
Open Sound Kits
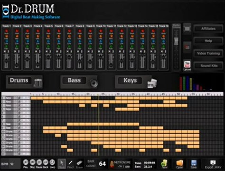(x=208, y=66)
